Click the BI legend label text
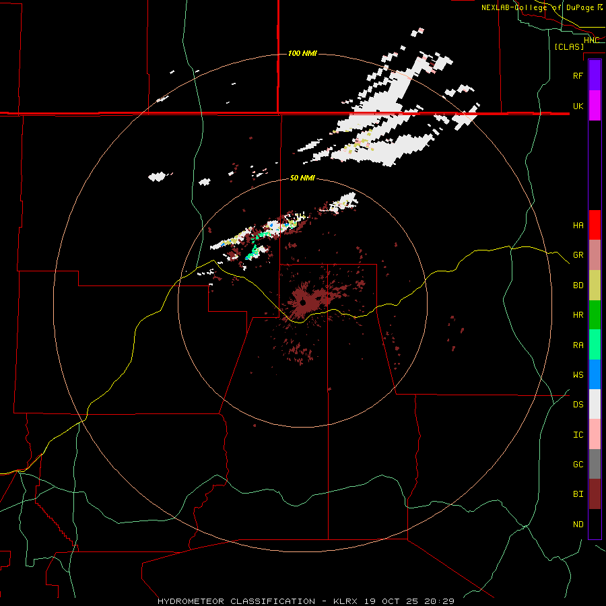 pos(578,494)
